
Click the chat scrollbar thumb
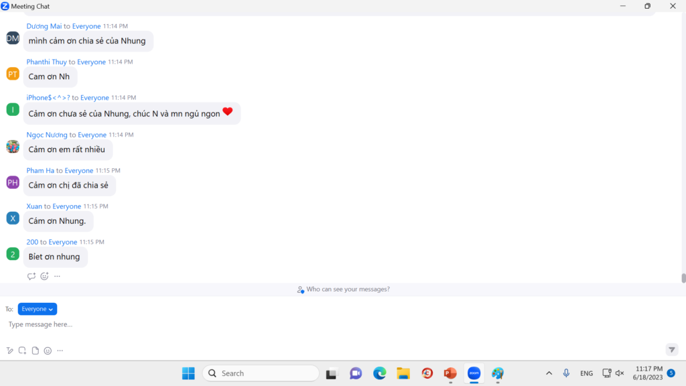683,278
